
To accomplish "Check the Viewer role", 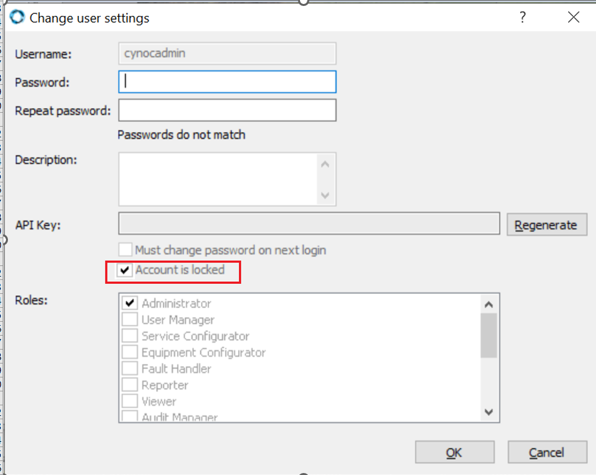I will click(x=129, y=401).
